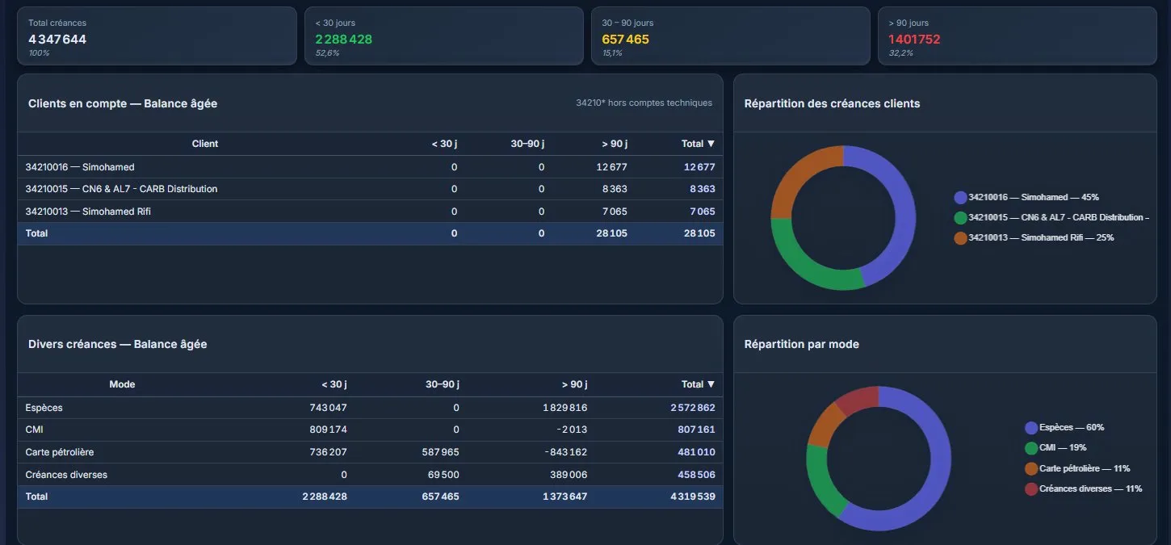Toggle the Carte pétrolière legend dot

click(x=1031, y=469)
